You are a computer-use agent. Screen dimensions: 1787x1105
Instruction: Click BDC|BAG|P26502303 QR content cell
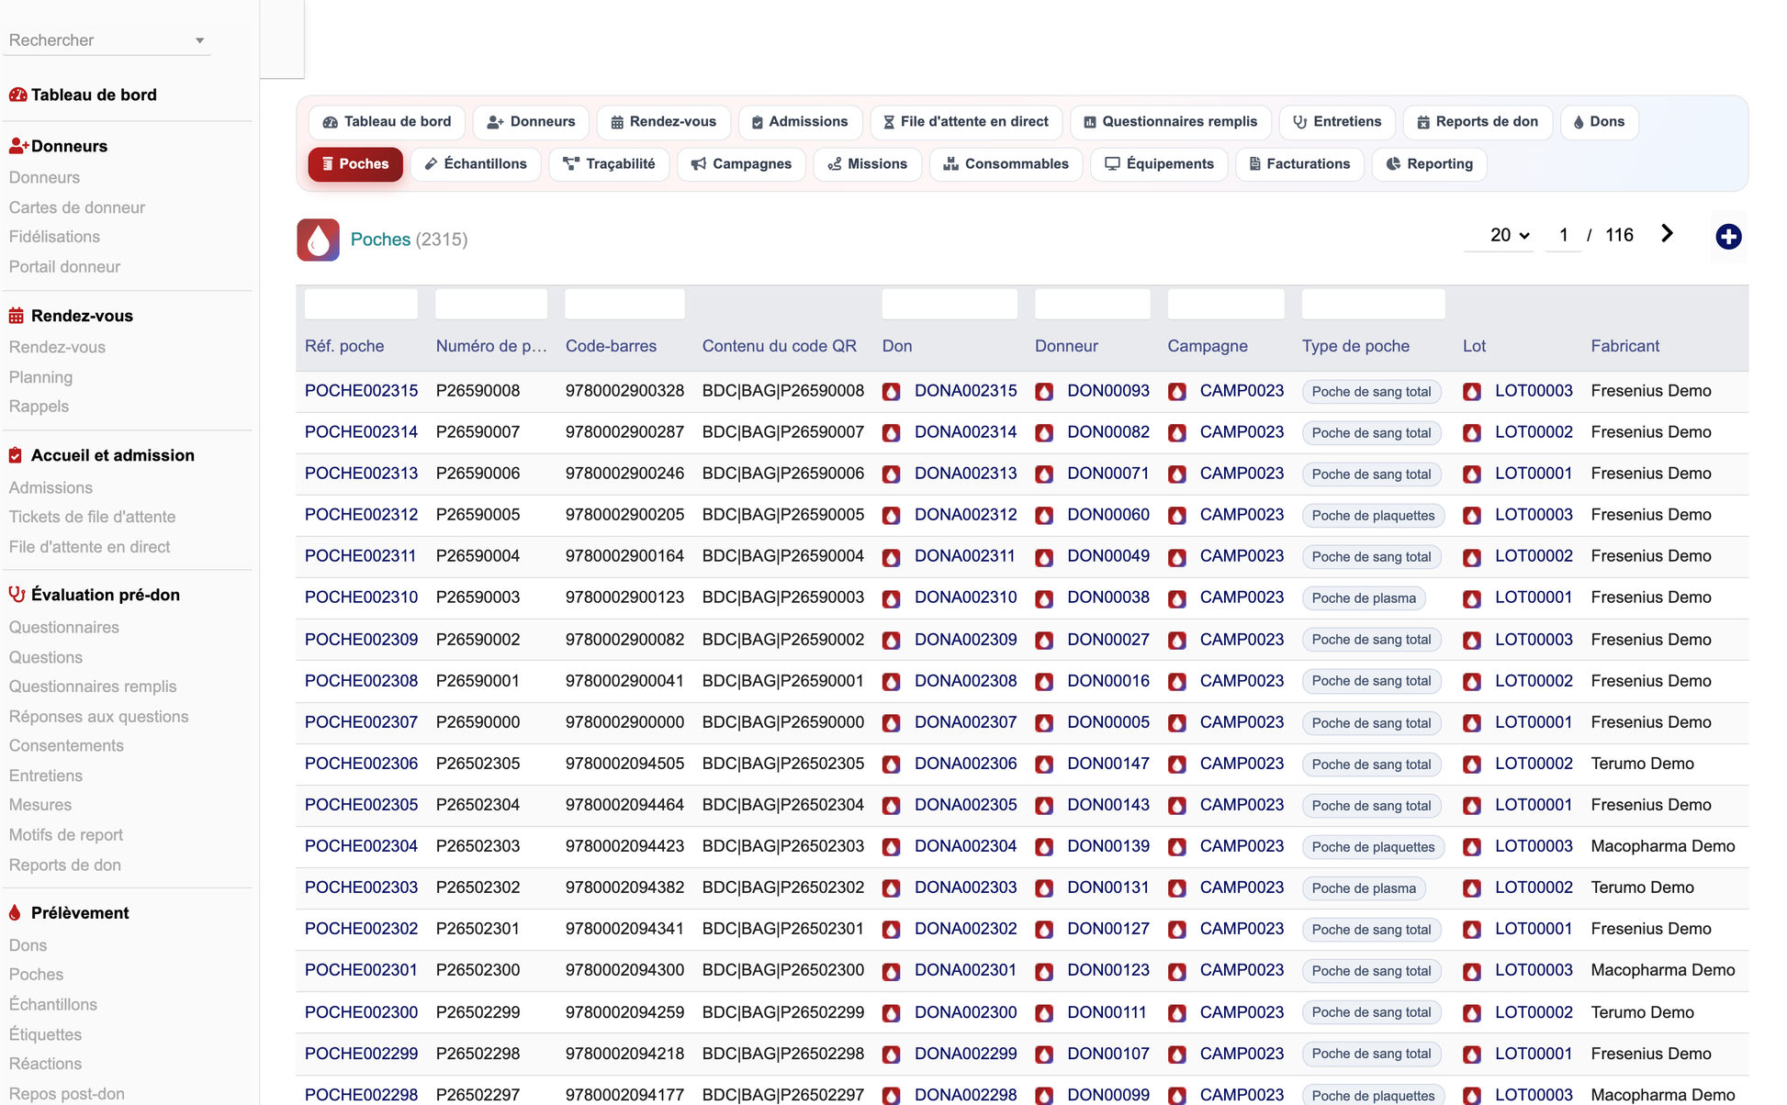(x=782, y=846)
